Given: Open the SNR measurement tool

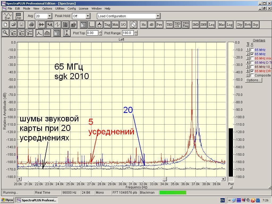Looking at the screenshot, I should (203, 25).
